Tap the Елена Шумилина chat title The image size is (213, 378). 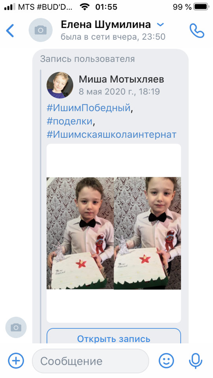click(x=106, y=24)
